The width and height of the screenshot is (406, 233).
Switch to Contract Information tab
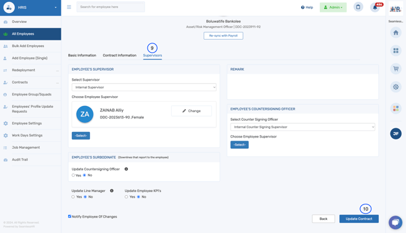pos(120,55)
